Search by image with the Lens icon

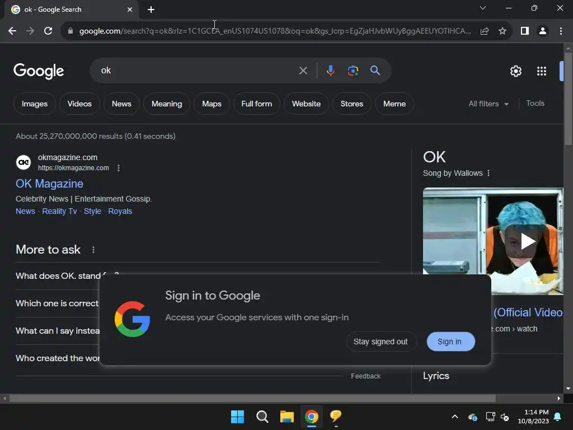pyautogui.click(x=353, y=71)
